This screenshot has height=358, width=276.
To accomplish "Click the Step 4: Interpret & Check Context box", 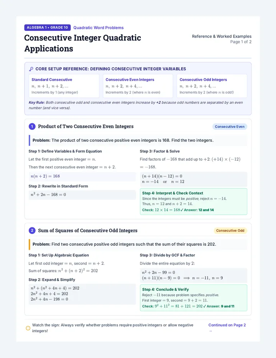I will (x=194, y=202).
